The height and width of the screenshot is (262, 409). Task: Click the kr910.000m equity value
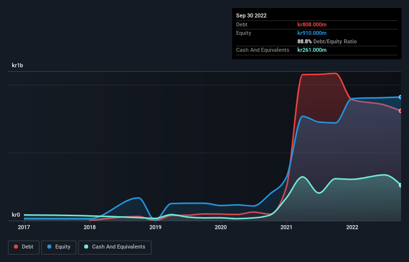click(x=312, y=33)
